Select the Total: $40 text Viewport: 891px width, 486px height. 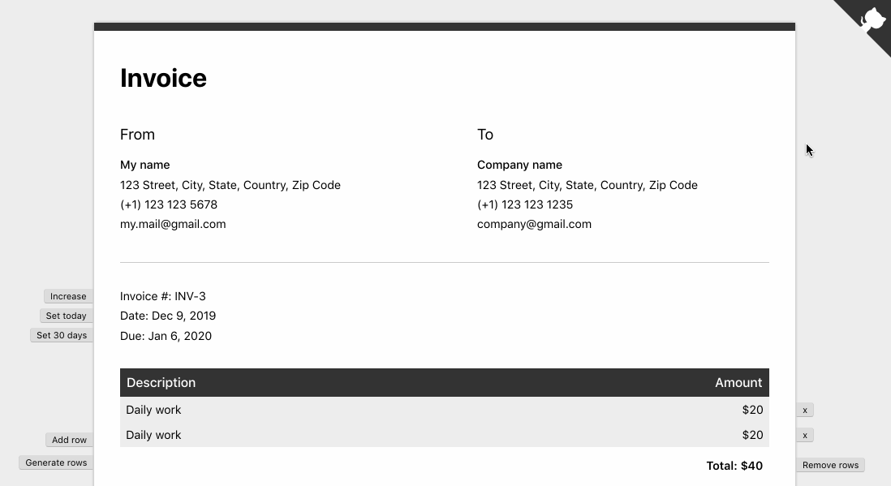[734, 466]
